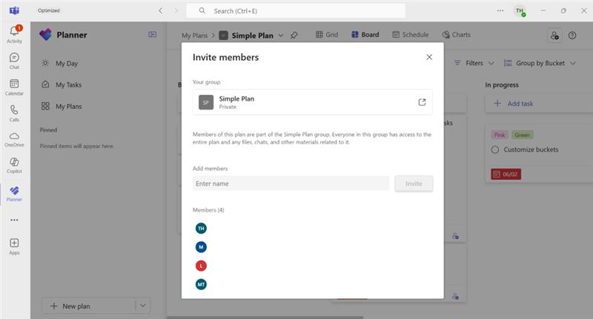Screen dimensions: 593x319
Task: Go forward with navigation arrow
Action: (x=176, y=10)
